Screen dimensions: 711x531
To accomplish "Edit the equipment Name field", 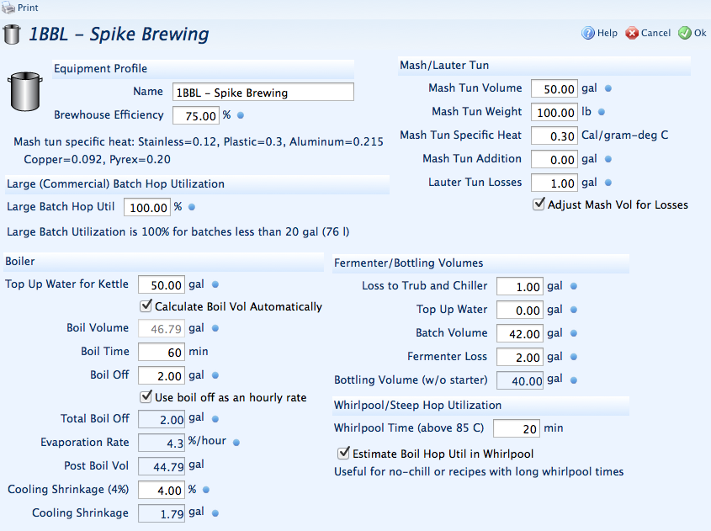I will 263,92.
